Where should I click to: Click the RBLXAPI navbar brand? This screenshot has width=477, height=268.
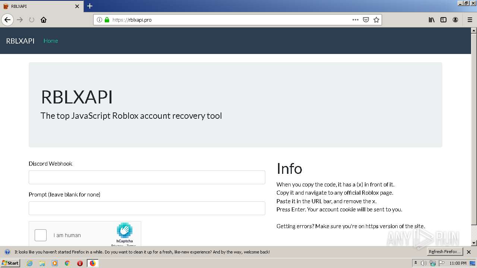click(x=20, y=41)
